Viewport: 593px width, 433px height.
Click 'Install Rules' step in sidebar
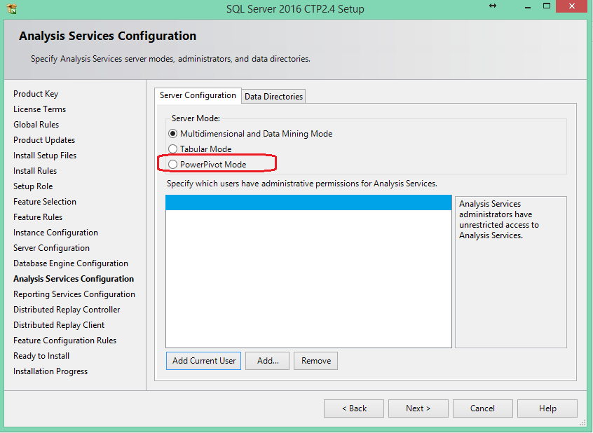click(x=35, y=171)
